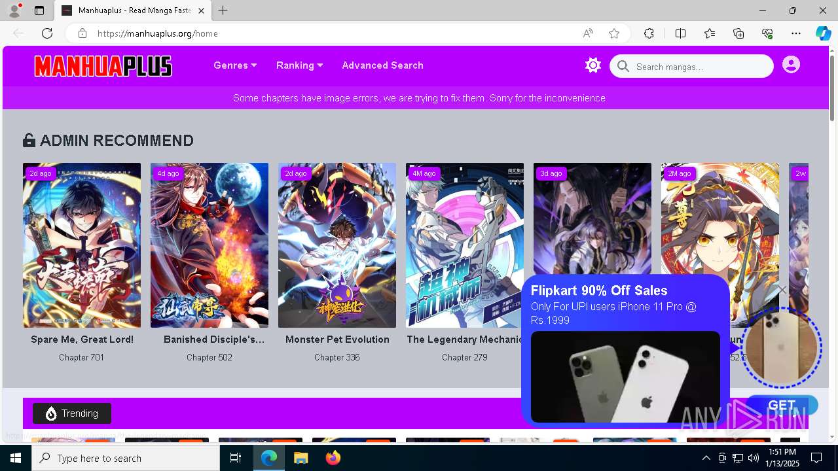Screen dimensions: 838x471
Task: Open Chapter 336 link
Action: 337,357
